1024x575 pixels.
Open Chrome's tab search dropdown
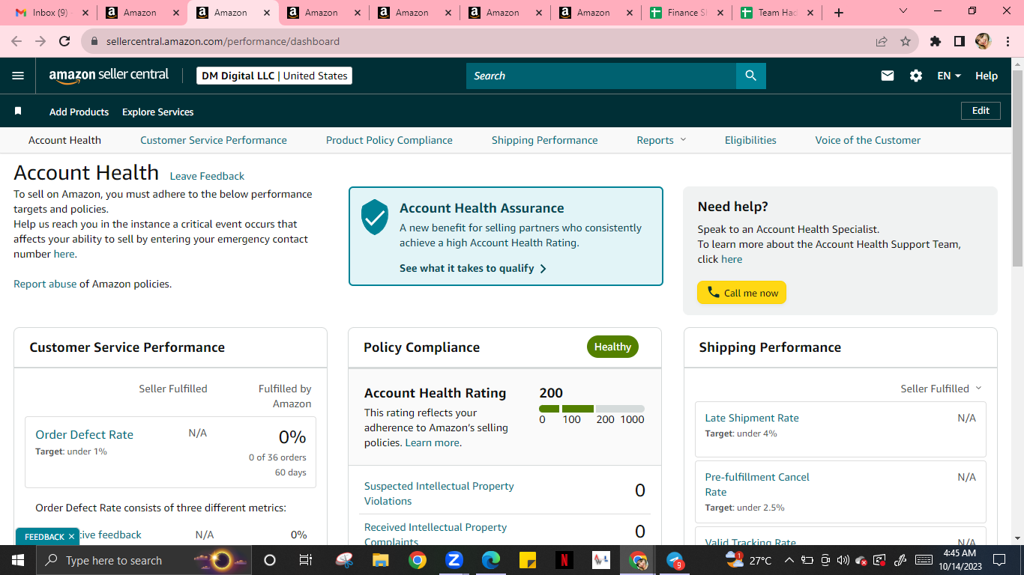(x=903, y=12)
